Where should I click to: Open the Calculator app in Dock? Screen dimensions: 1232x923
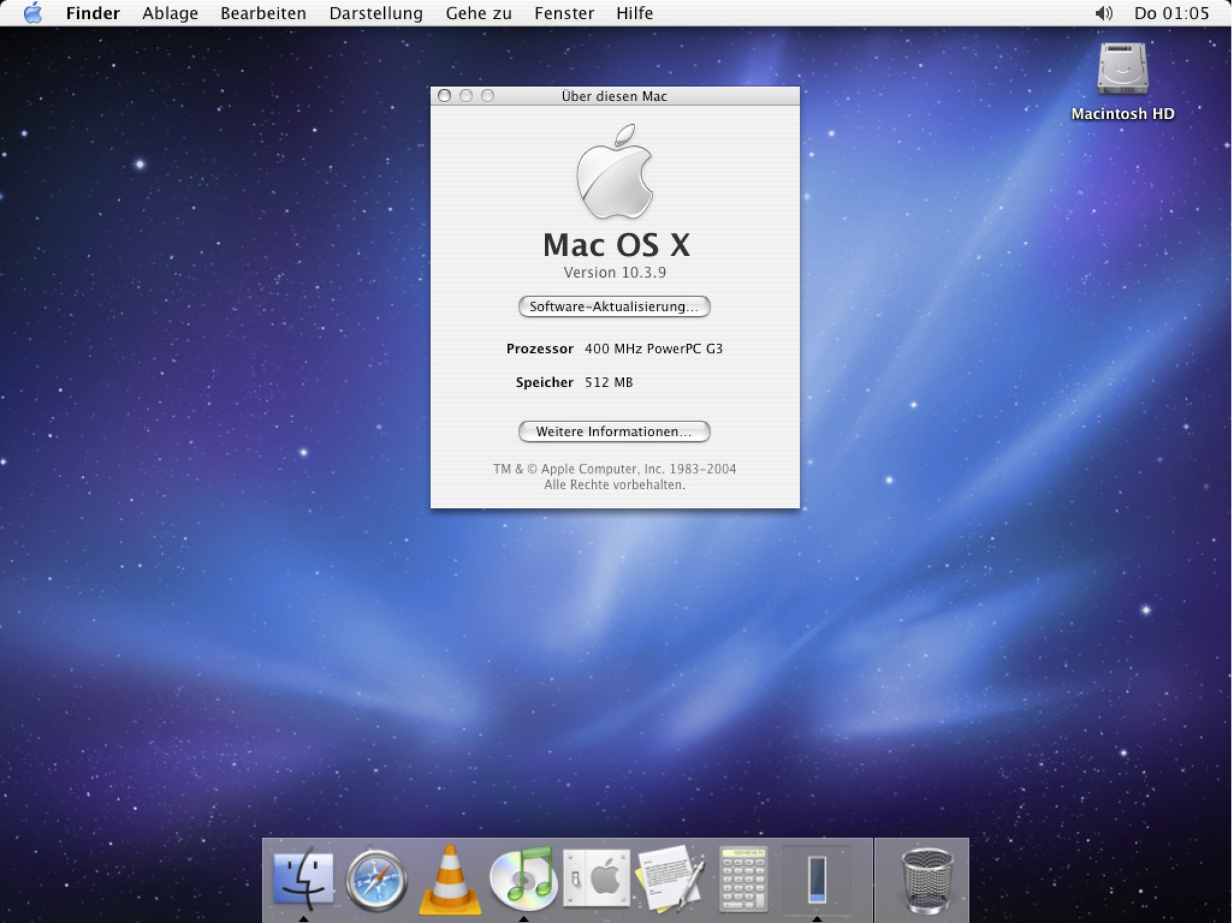743,880
